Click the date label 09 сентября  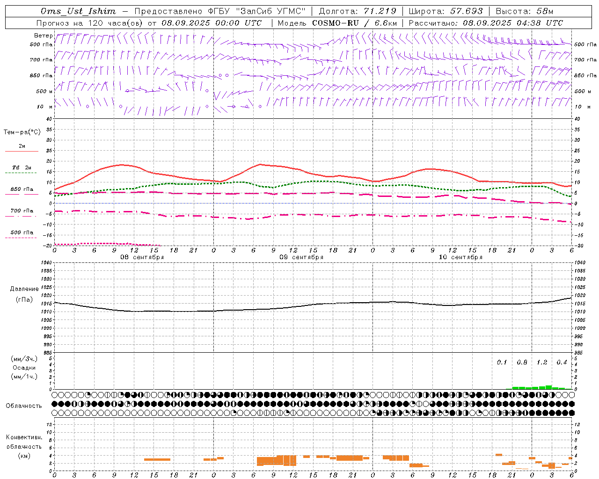[301, 257]
